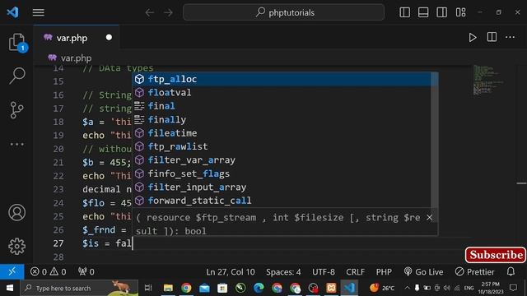The height and width of the screenshot is (296, 527).
Task: Click the code minimap
Action: (488, 80)
